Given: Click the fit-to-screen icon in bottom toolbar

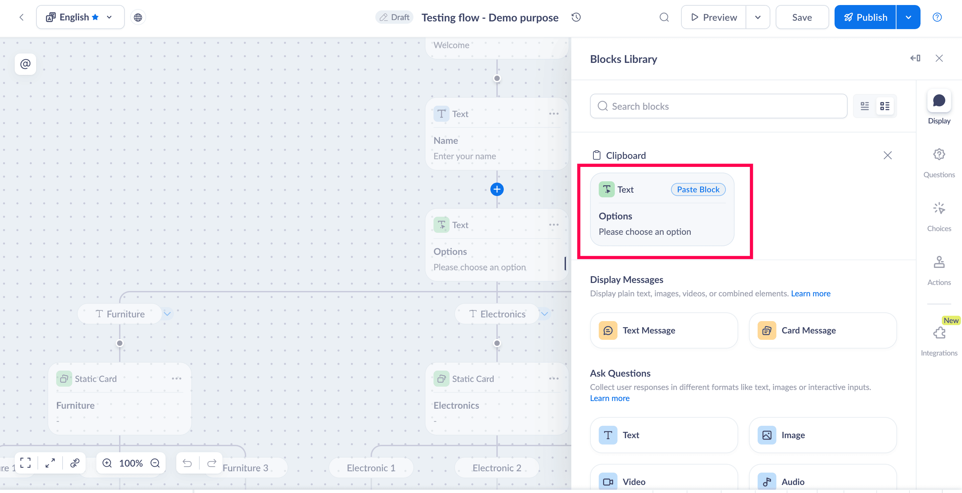Looking at the screenshot, I should pyautogui.click(x=25, y=463).
